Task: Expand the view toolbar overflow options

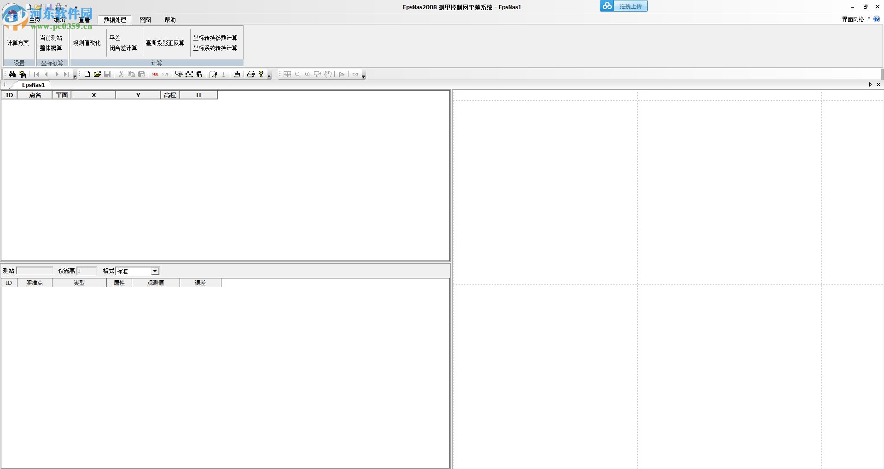Action: (x=363, y=75)
